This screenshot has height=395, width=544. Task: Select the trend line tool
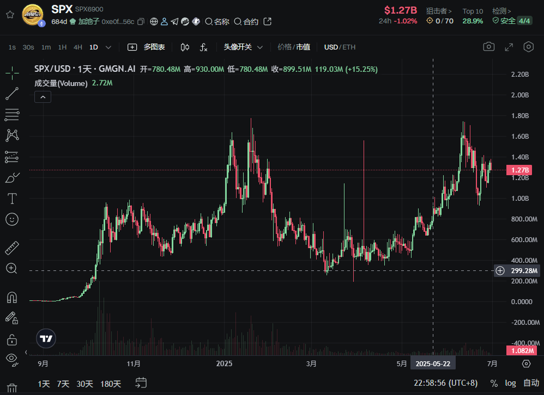click(12, 94)
